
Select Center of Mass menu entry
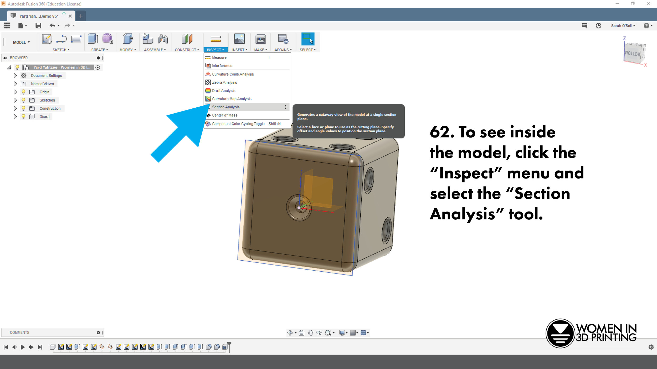pos(247,115)
